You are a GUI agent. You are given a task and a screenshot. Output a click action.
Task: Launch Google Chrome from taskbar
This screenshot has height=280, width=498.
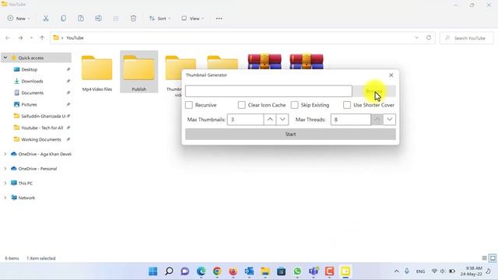coord(217,271)
